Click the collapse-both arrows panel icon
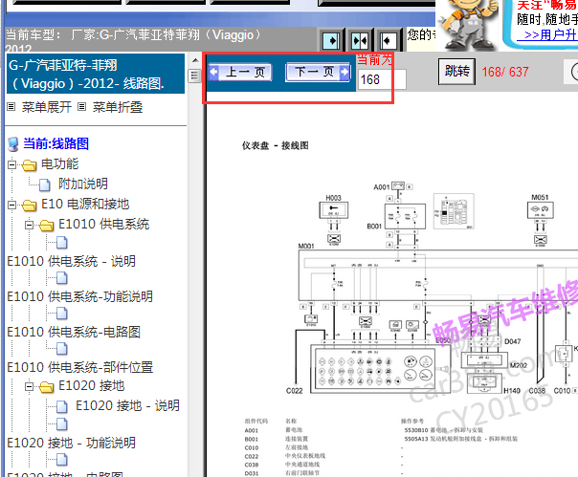Image resolution: width=578 pixels, height=477 pixels. pyautogui.click(x=360, y=40)
